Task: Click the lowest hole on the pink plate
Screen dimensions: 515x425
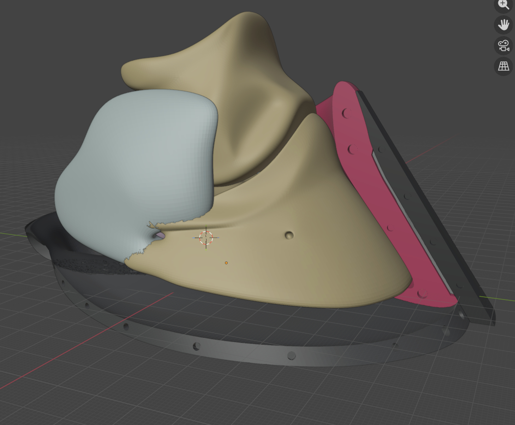Action: pyautogui.click(x=422, y=293)
